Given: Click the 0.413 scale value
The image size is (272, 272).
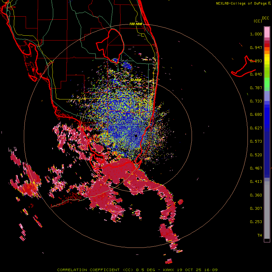Looking at the screenshot, I should (x=256, y=182).
